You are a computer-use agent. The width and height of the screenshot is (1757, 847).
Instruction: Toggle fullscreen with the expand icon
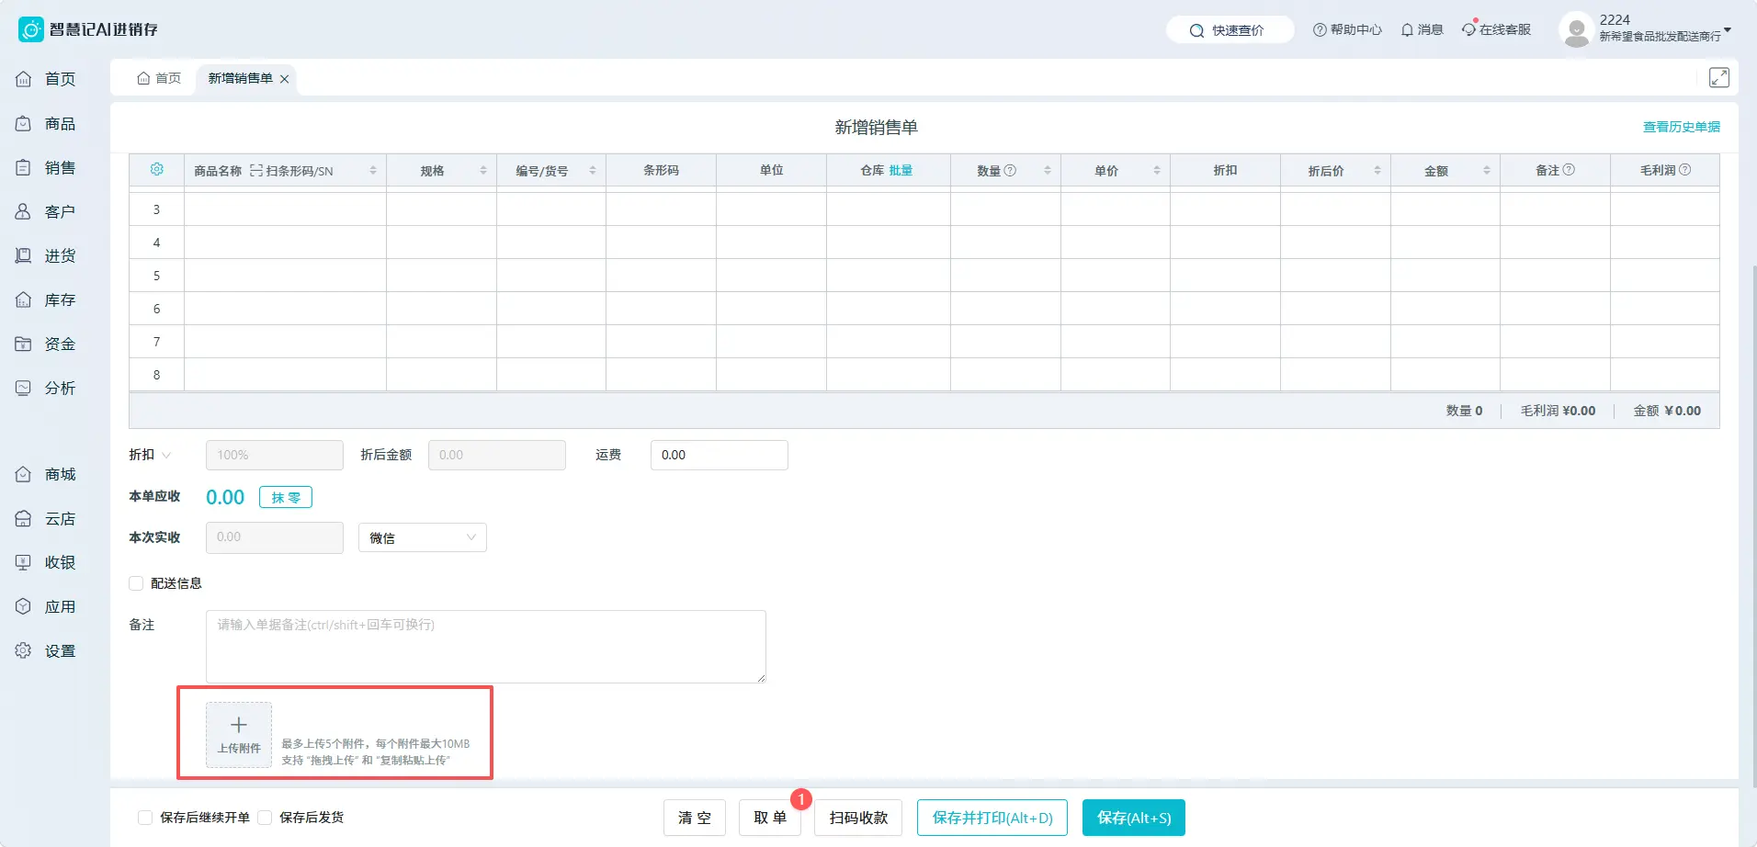(1719, 77)
